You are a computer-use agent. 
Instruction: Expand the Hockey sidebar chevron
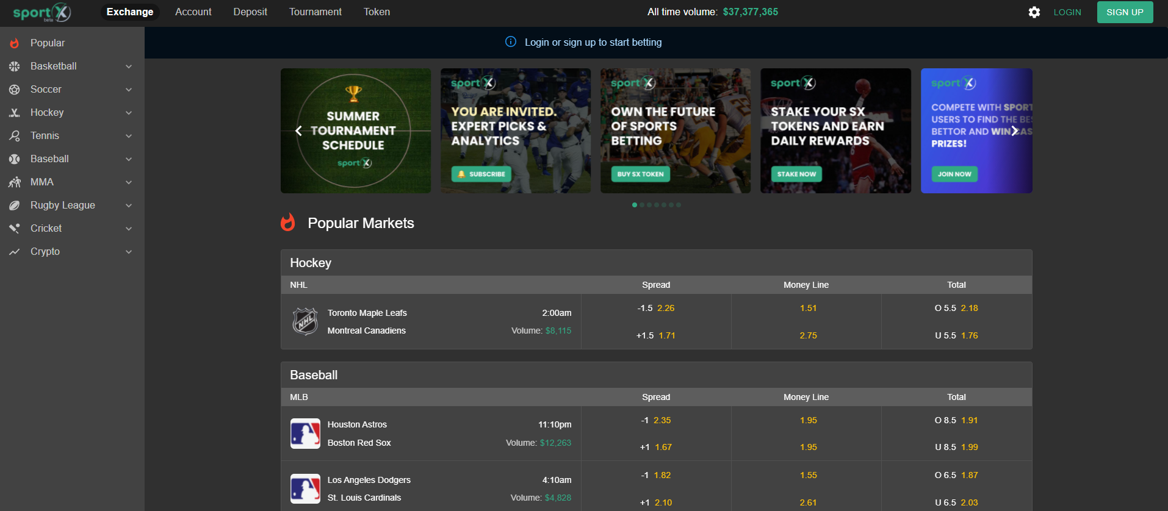pos(129,113)
